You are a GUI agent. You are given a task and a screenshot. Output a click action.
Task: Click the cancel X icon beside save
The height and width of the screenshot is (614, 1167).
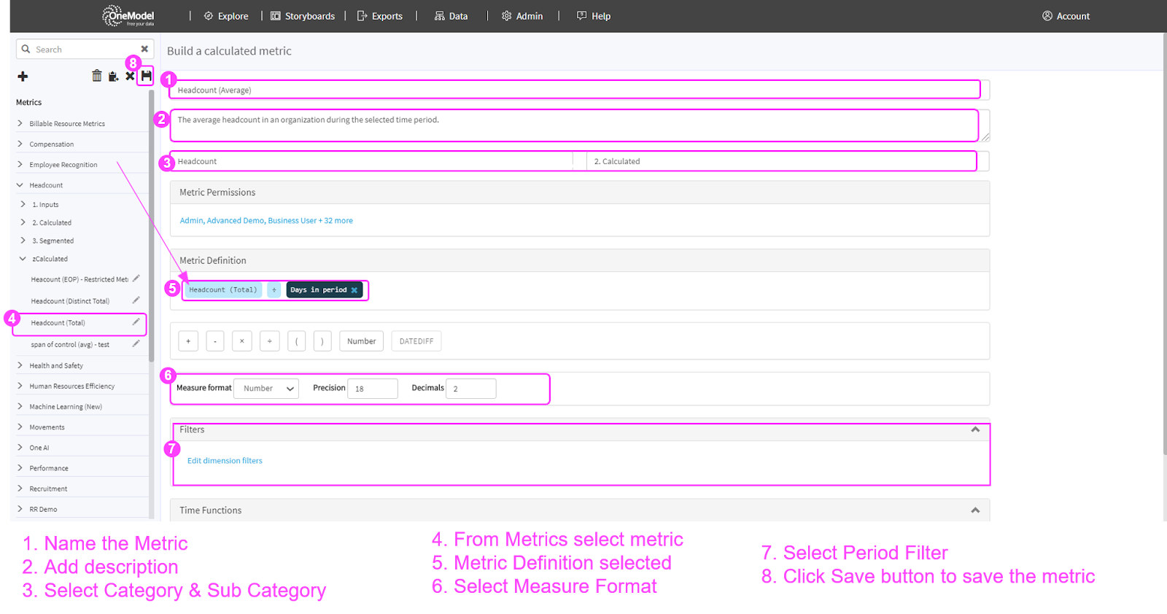(130, 76)
